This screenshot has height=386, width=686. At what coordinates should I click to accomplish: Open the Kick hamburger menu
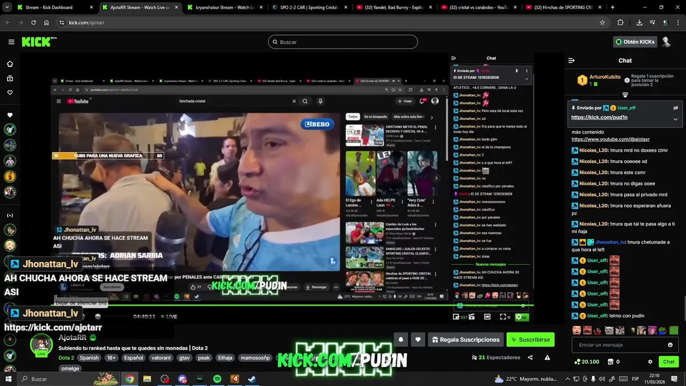pyautogui.click(x=11, y=42)
